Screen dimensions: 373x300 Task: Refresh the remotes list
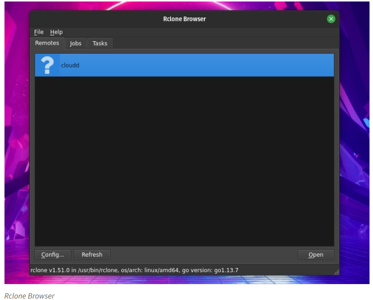(x=92, y=255)
